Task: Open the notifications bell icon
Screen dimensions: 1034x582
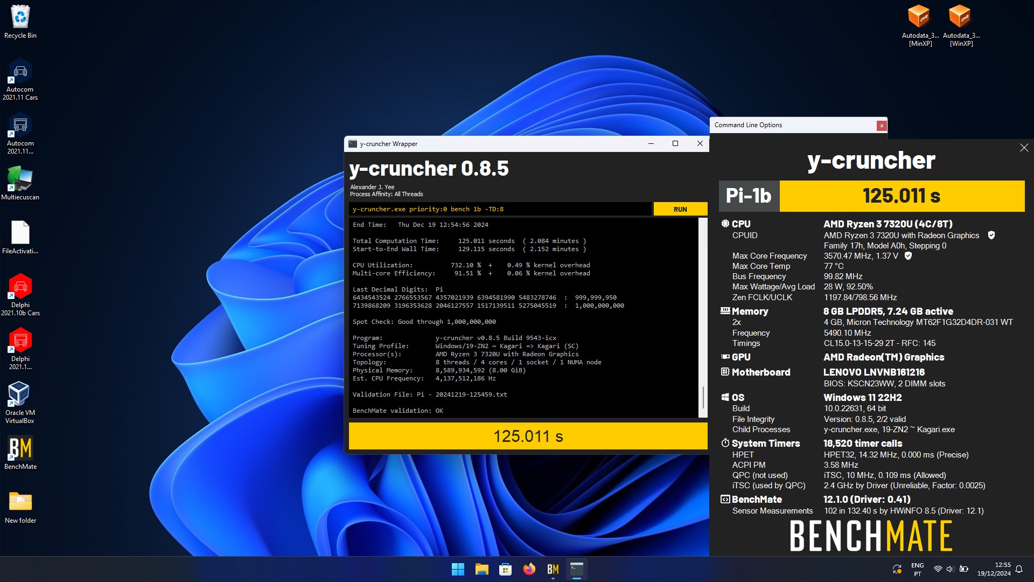Action: 1019,569
